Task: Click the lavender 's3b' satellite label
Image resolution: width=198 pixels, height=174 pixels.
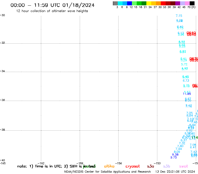Action: click(x=166, y=166)
